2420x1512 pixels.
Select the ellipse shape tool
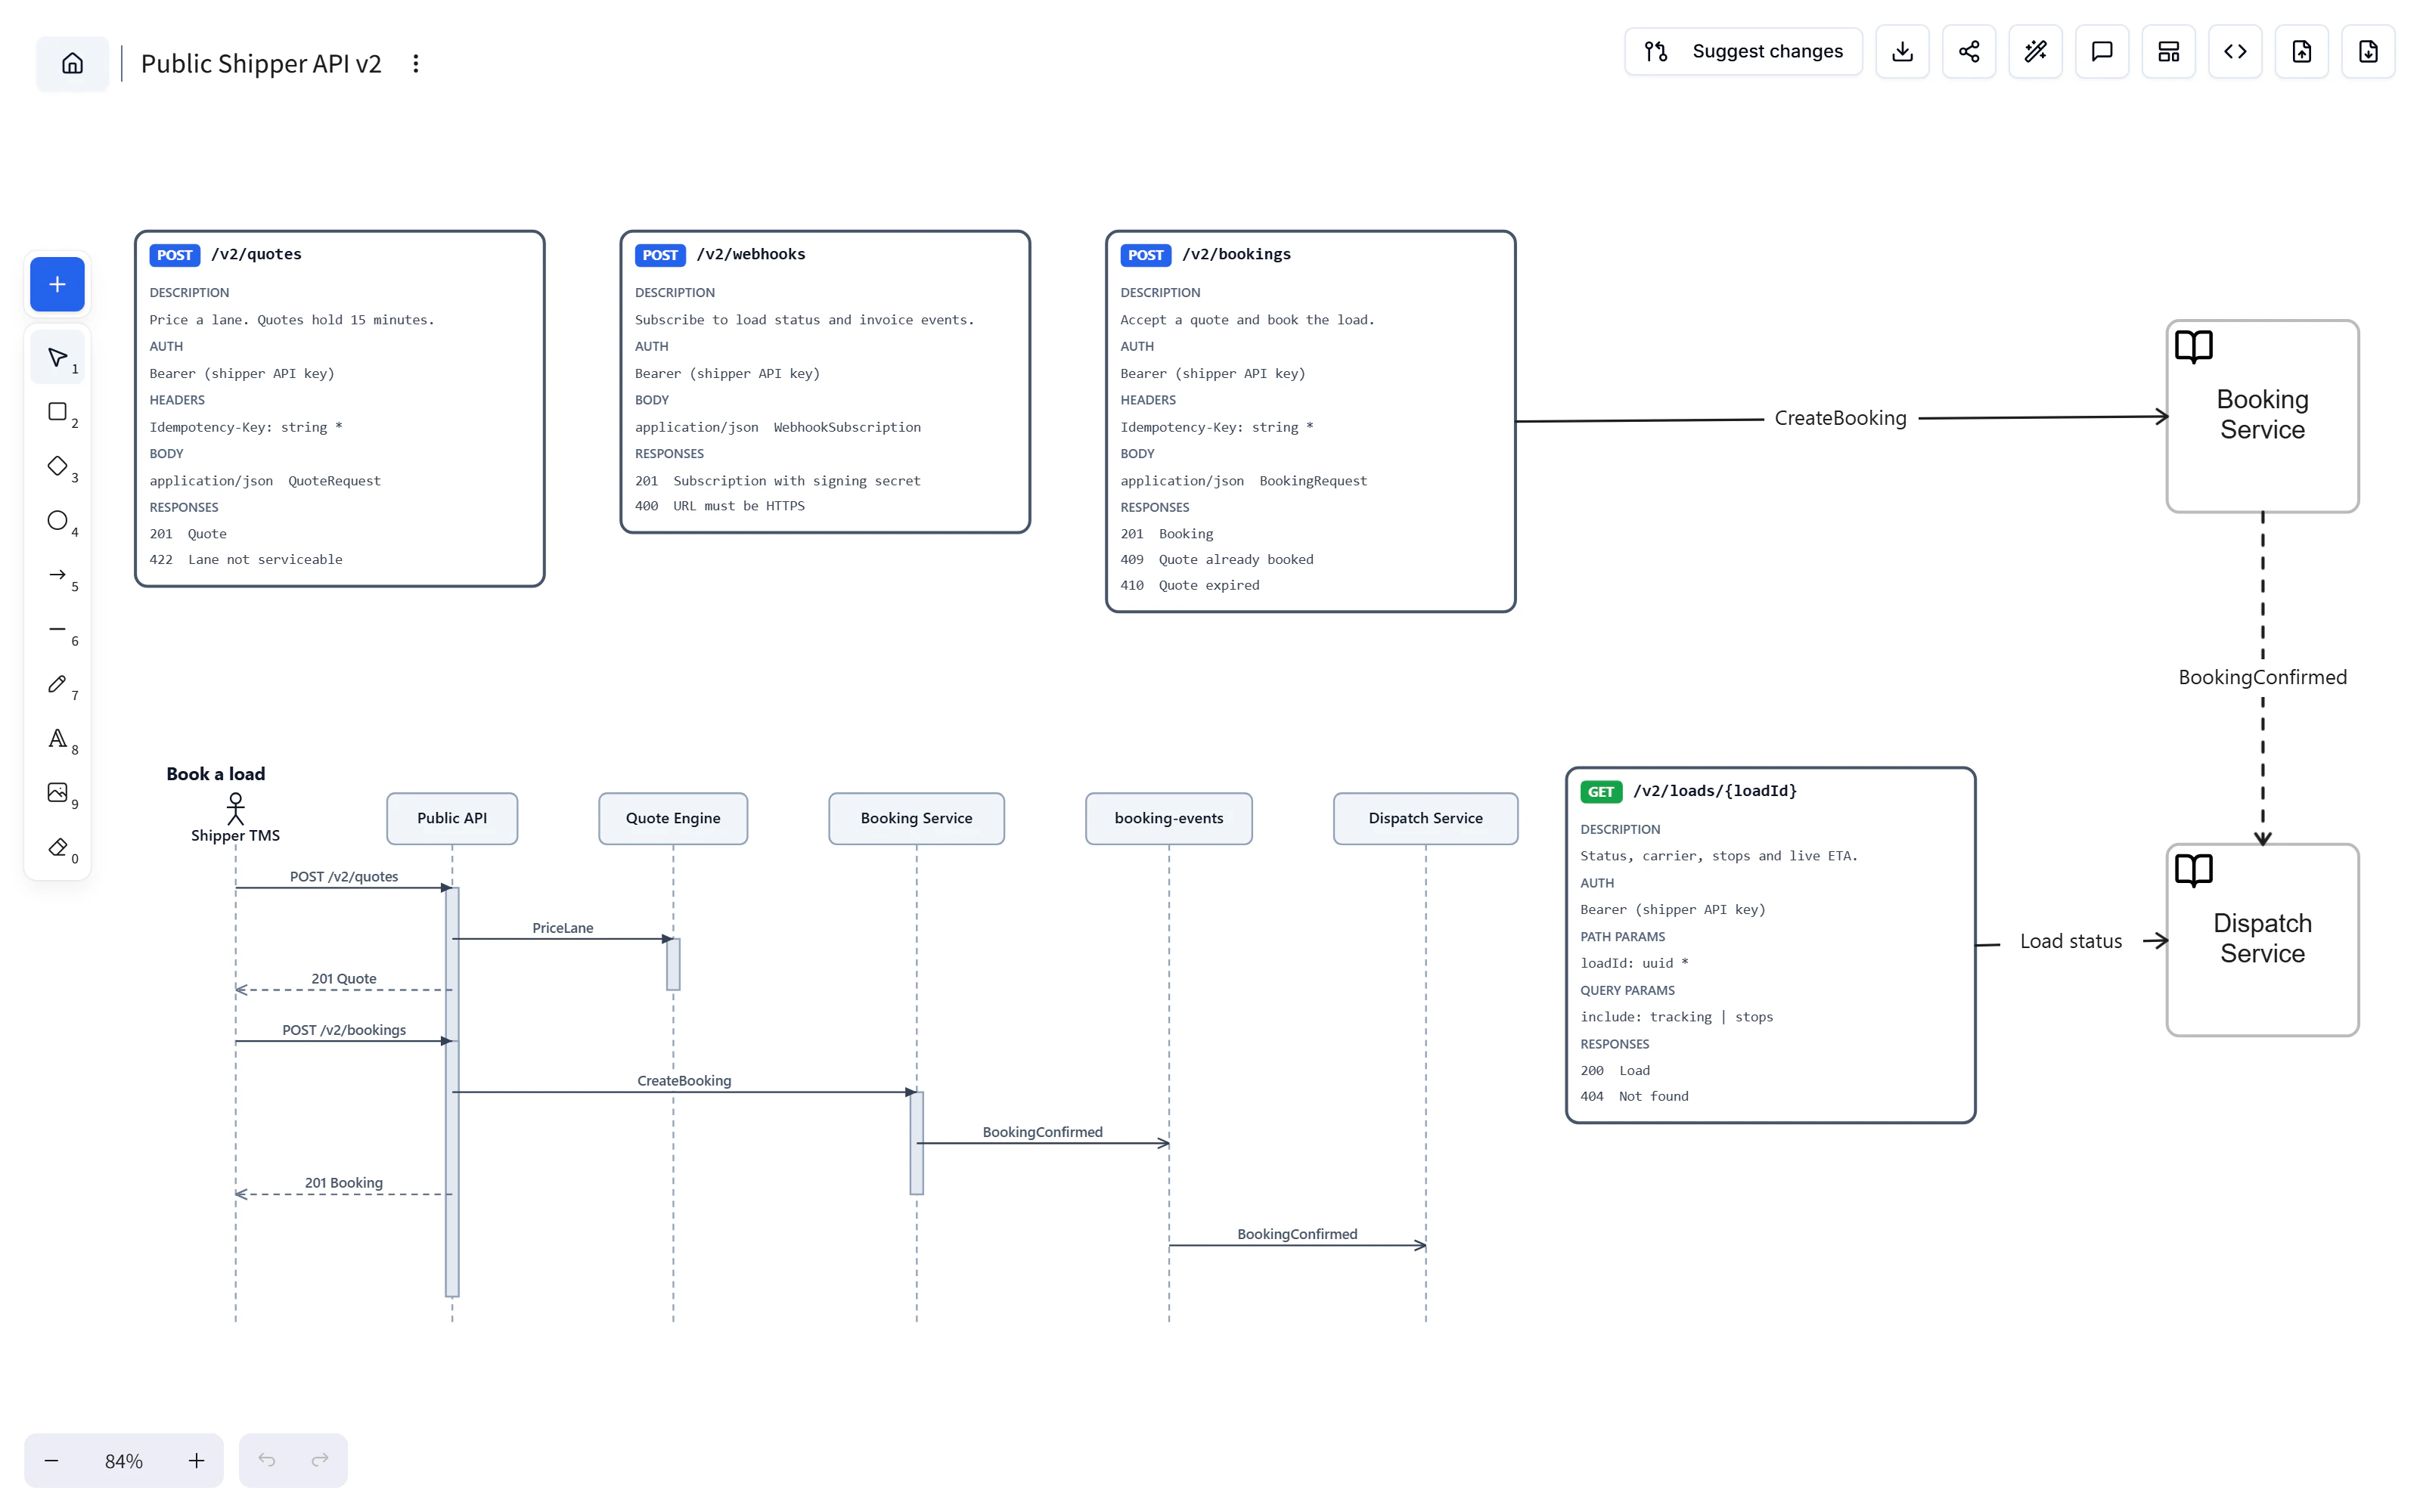point(57,521)
